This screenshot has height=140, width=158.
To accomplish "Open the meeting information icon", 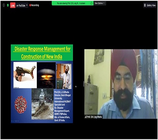I will point(4,5).
